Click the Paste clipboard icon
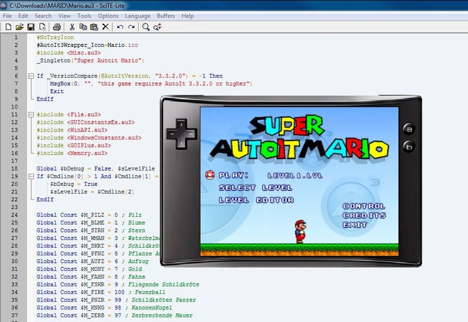This screenshot has height=322, width=468. point(94,27)
